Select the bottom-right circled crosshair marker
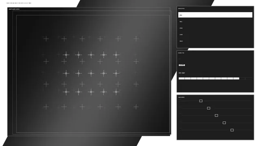 (x=116, y=92)
